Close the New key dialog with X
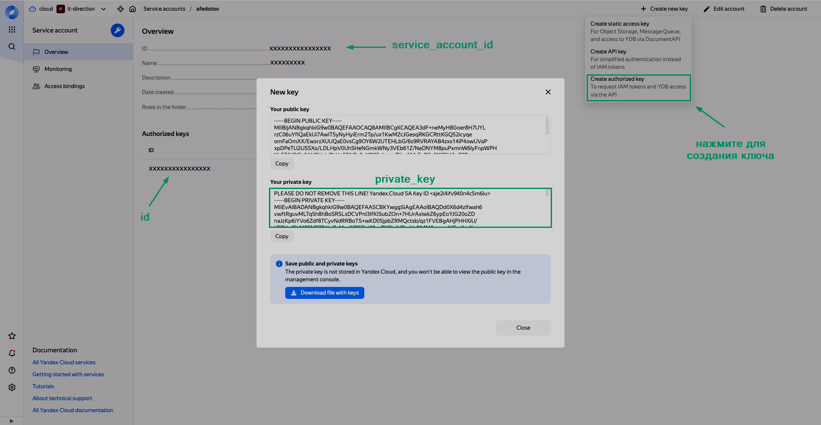Image resolution: width=821 pixels, height=425 pixels. tap(548, 92)
